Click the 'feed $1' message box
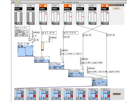Screen dimensions: 138x103 [67, 37]
